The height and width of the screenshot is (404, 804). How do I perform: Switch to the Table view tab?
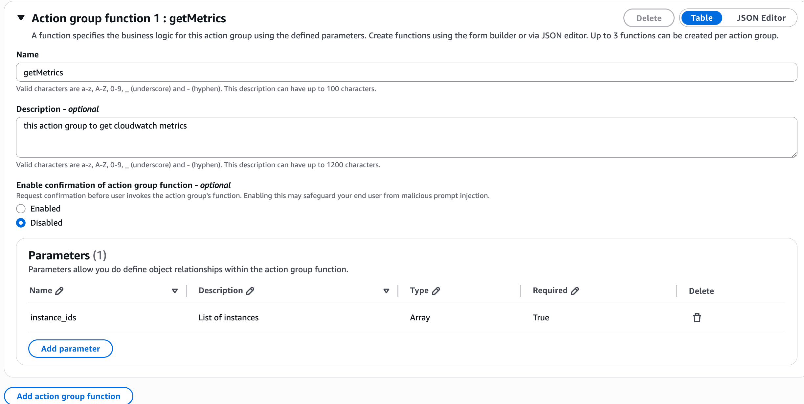pos(702,18)
